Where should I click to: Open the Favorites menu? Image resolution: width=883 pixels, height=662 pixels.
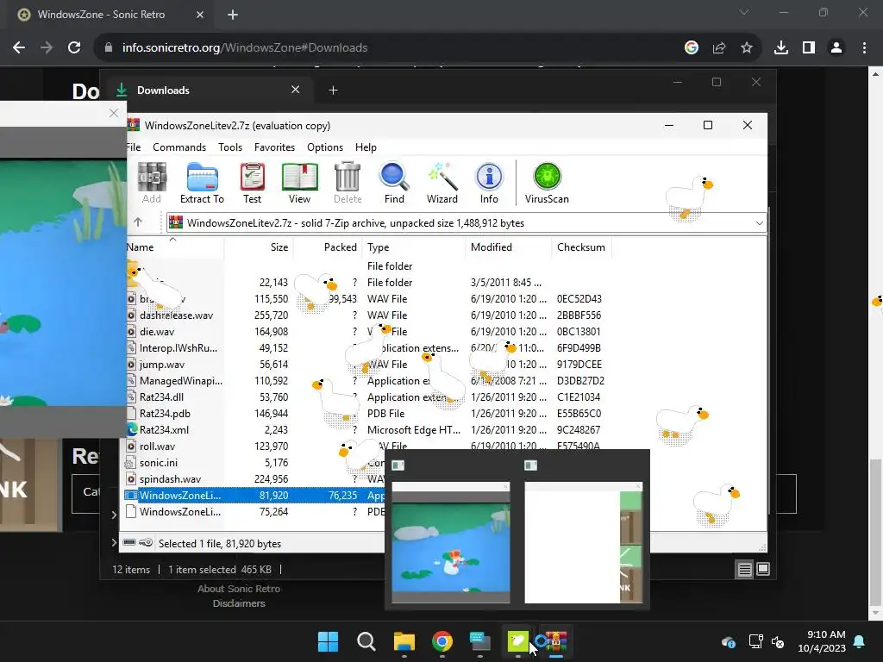click(x=274, y=147)
